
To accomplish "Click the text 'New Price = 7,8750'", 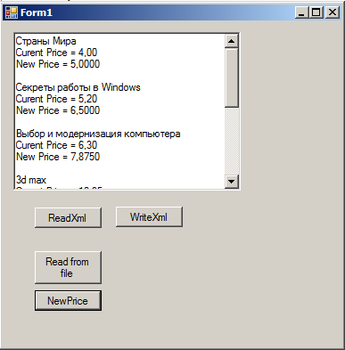I will [58, 157].
